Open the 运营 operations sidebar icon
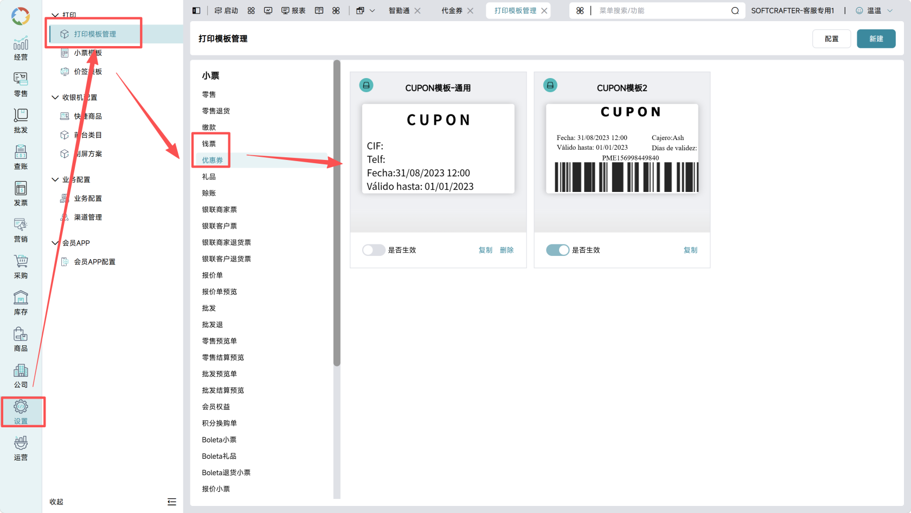The width and height of the screenshot is (911, 513). (21, 448)
